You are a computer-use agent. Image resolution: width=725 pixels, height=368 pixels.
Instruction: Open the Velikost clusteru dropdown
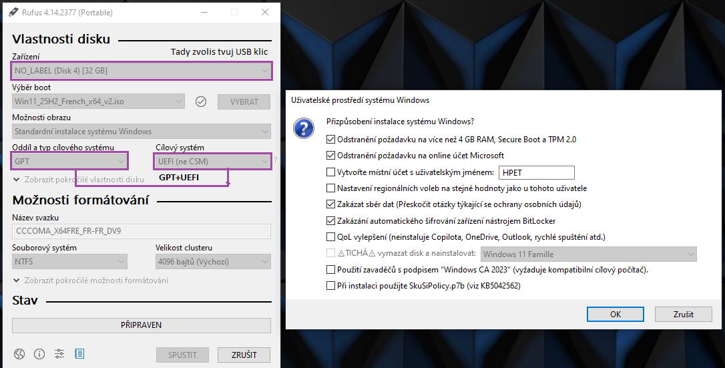click(213, 262)
